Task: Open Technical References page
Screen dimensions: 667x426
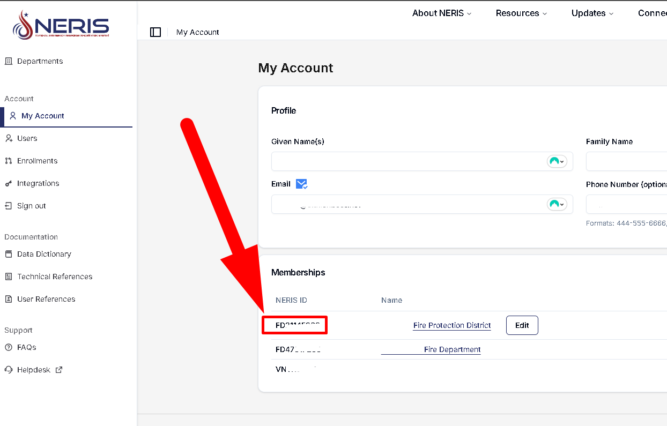Action: point(55,276)
